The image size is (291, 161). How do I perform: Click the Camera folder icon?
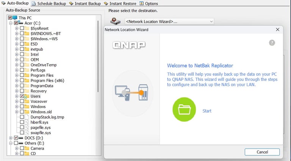(27, 149)
